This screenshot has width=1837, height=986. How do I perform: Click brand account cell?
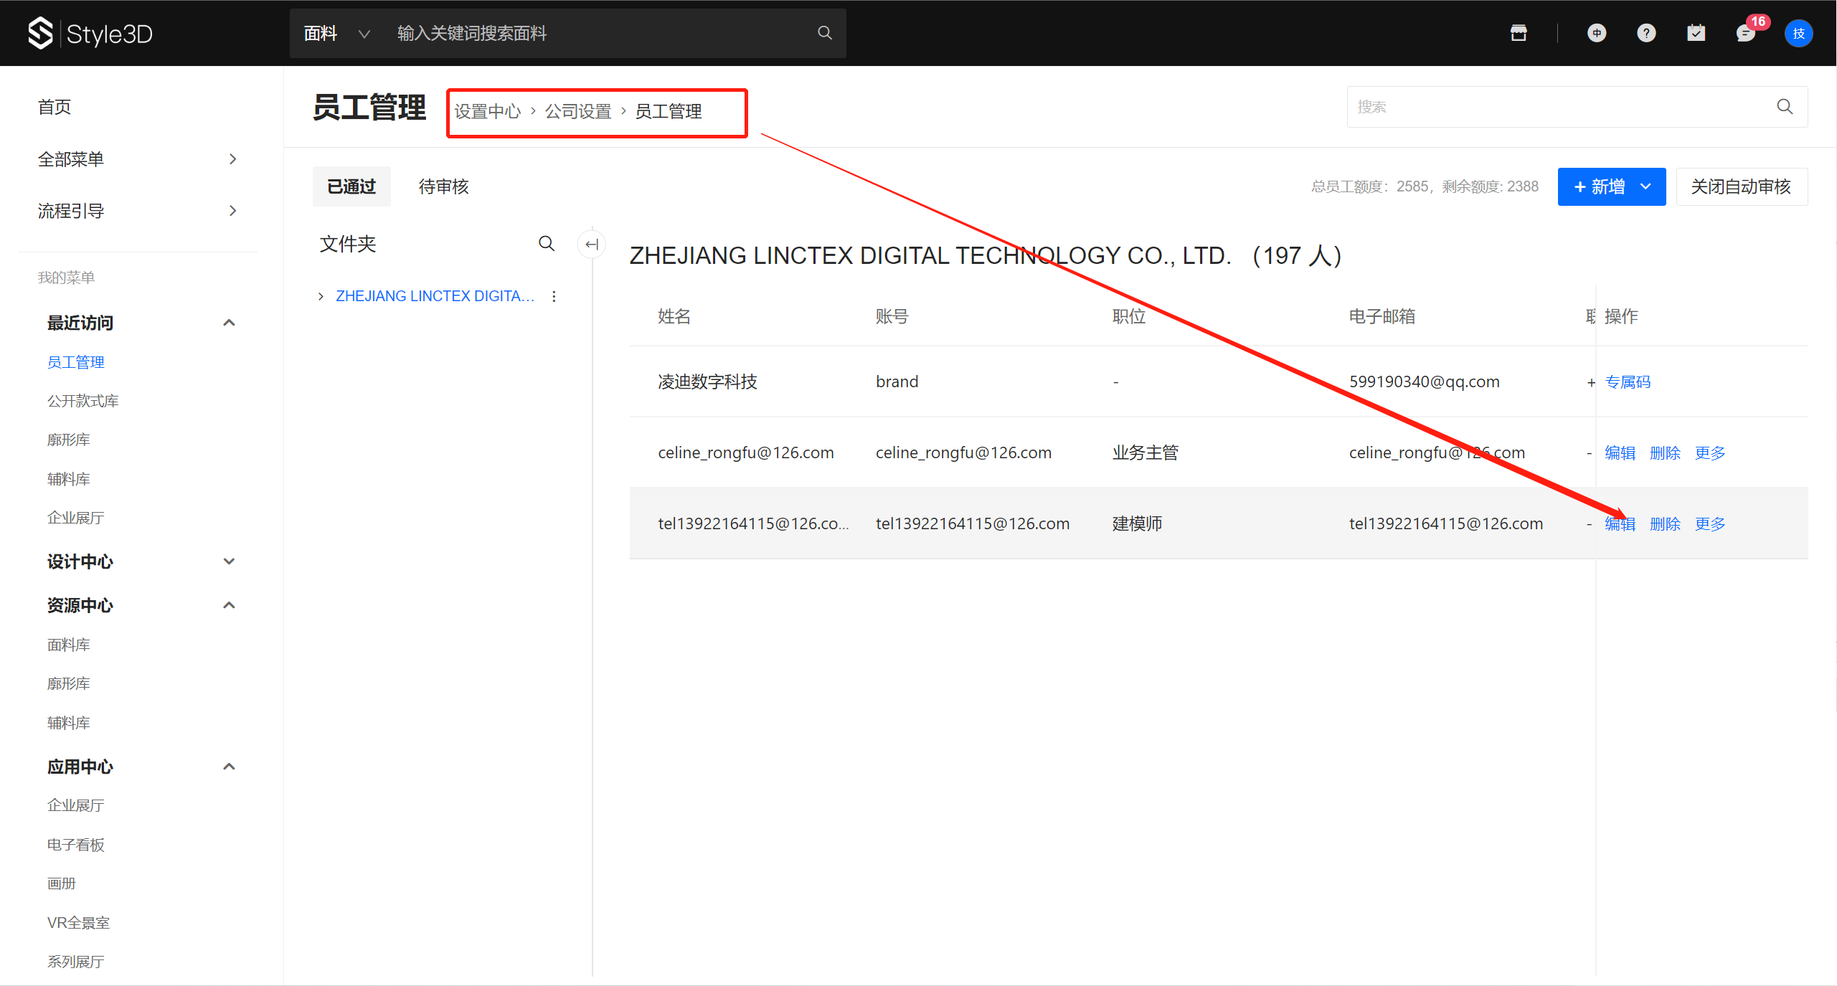[897, 381]
